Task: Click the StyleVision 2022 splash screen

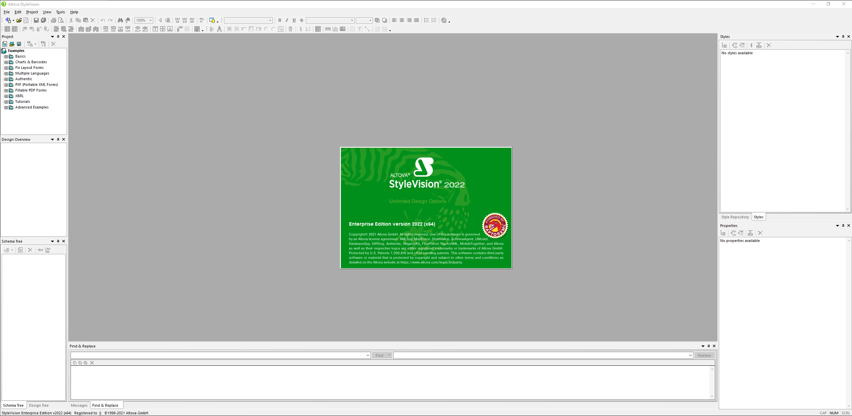Action: coord(426,208)
